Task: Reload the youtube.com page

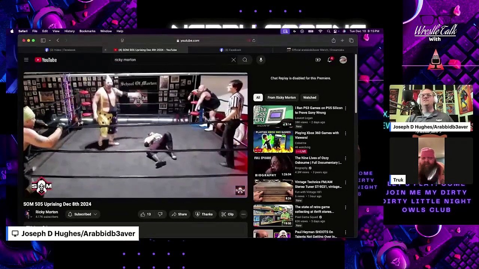Action: tap(254, 40)
